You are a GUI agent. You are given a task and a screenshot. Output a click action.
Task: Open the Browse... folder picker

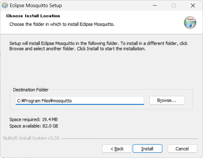[167, 100]
